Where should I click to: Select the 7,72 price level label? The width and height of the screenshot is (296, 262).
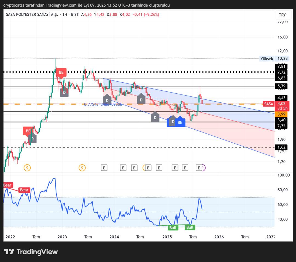tap(281, 72)
